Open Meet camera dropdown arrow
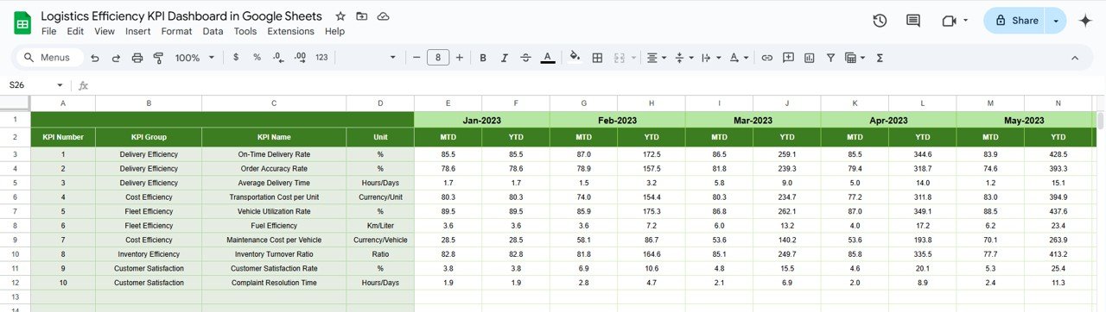The height and width of the screenshot is (312, 1106). [x=965, y=21]
